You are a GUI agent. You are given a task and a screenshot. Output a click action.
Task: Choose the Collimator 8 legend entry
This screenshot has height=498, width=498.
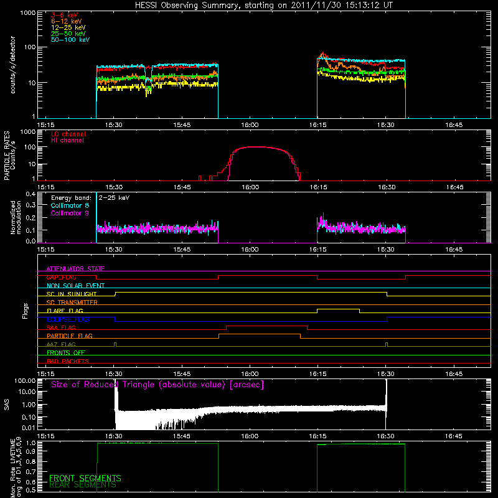pyautogui.click(x=70, y=205)
